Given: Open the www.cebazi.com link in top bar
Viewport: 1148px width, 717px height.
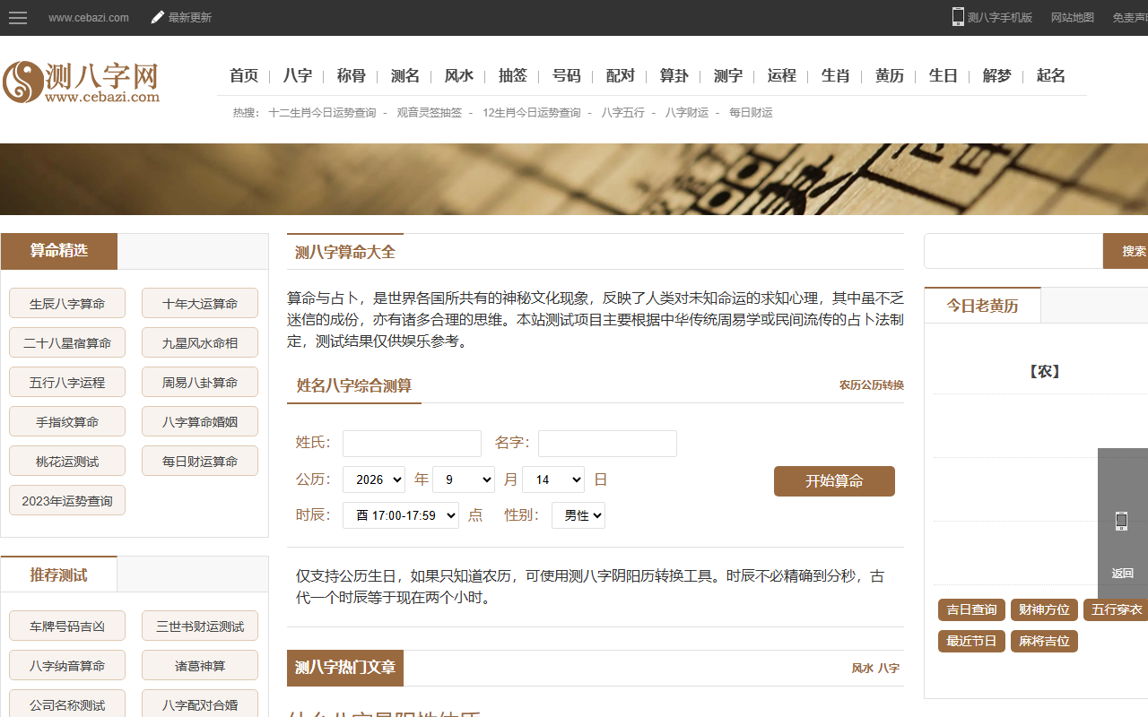Looking at the screenshot, I should tap(89, 18).
